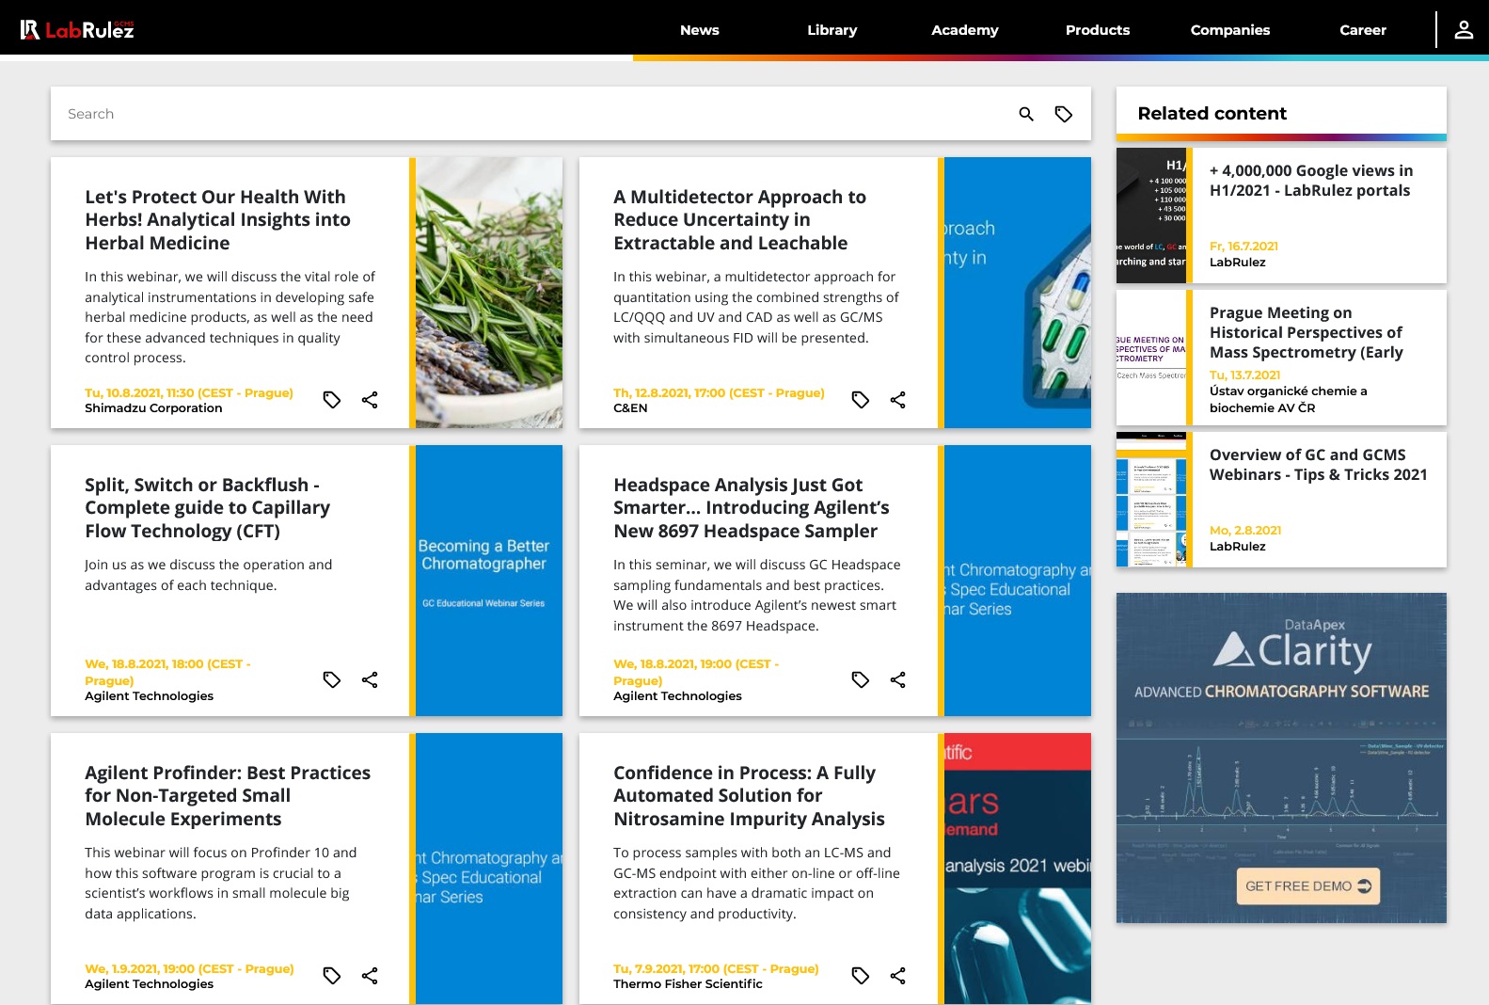The height and width of the screenshot is (1005, 1489).
Task: Open the Library menu
Action: click(832, 30)
